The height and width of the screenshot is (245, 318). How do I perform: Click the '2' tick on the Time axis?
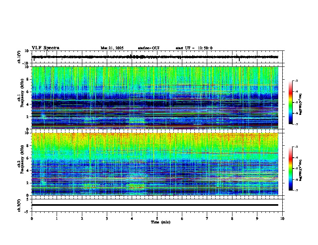[x=82, y=219]
